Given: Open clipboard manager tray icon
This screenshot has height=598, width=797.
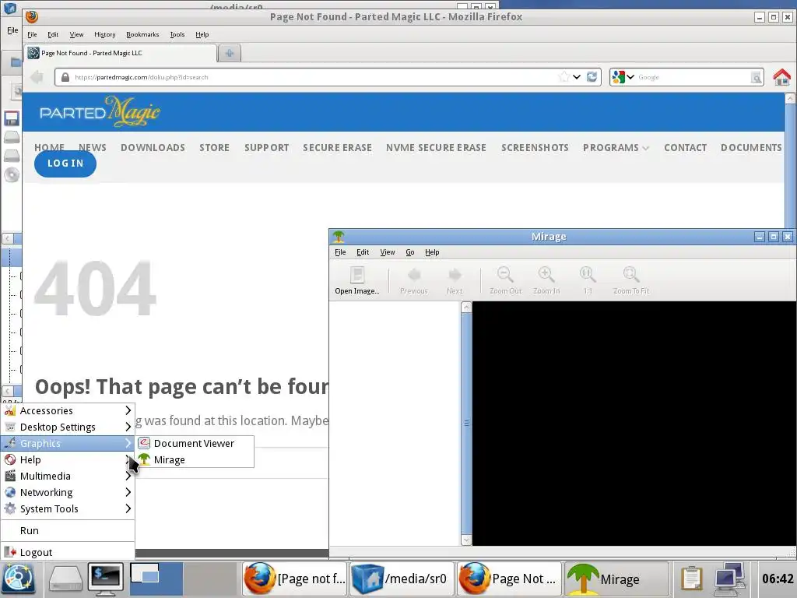Looking at the screenshot, I should tap(691, 579).
